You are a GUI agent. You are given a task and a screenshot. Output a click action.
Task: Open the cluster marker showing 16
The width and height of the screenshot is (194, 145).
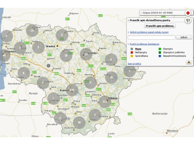[32, 31]
